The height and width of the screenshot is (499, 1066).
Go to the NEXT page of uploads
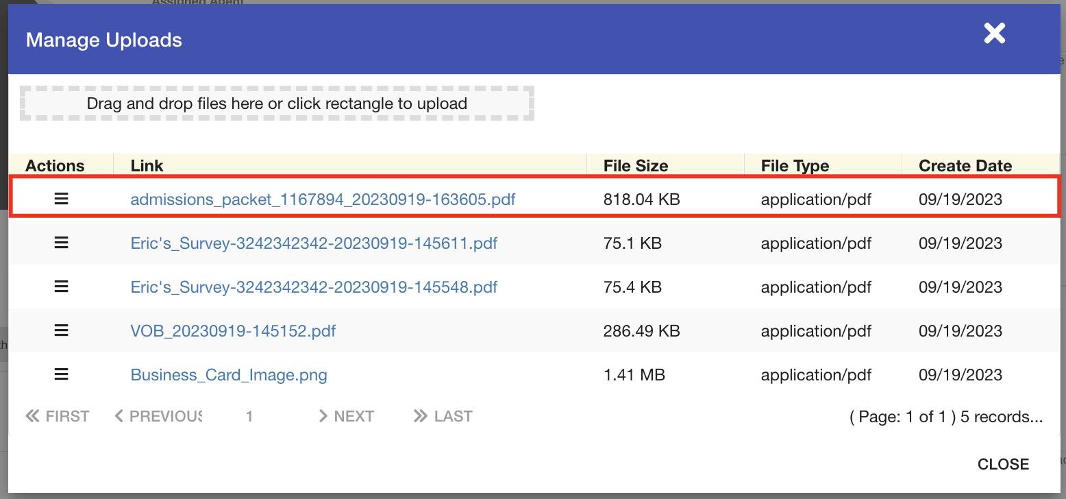[x=346, y=416]
